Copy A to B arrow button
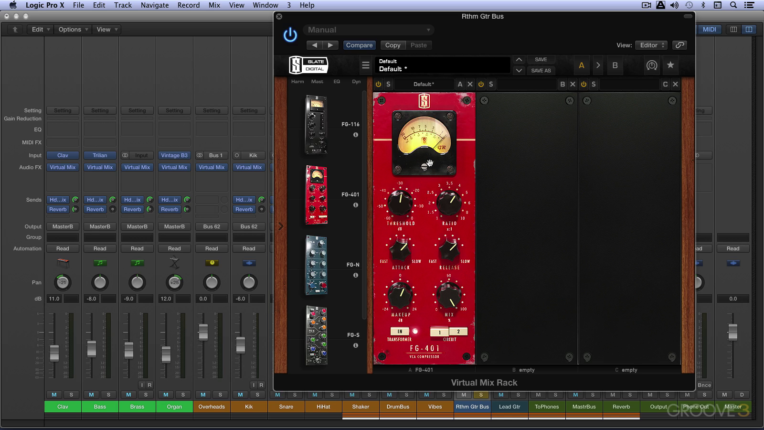The height and width of the screenshot is (430, 764). click(598, 65)
